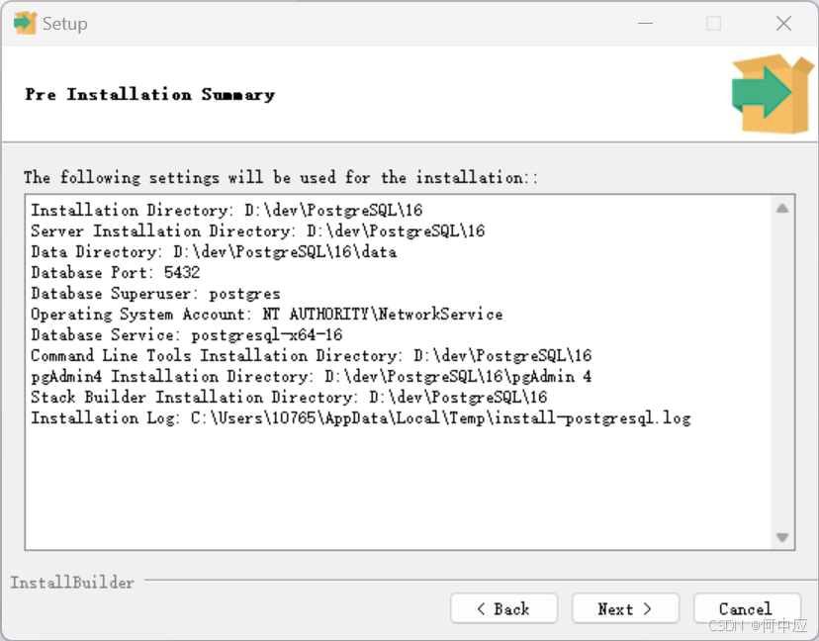Select the 'Stack Builder Installation Directory' line

tap(289, 397)
